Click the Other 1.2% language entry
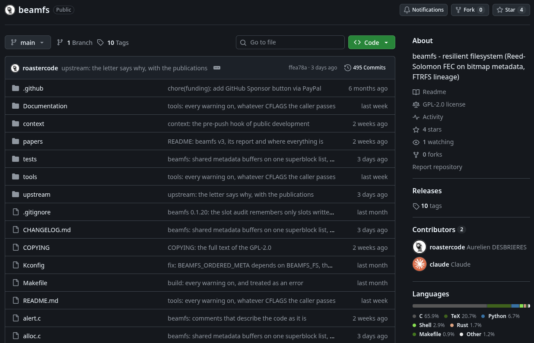 477,334
